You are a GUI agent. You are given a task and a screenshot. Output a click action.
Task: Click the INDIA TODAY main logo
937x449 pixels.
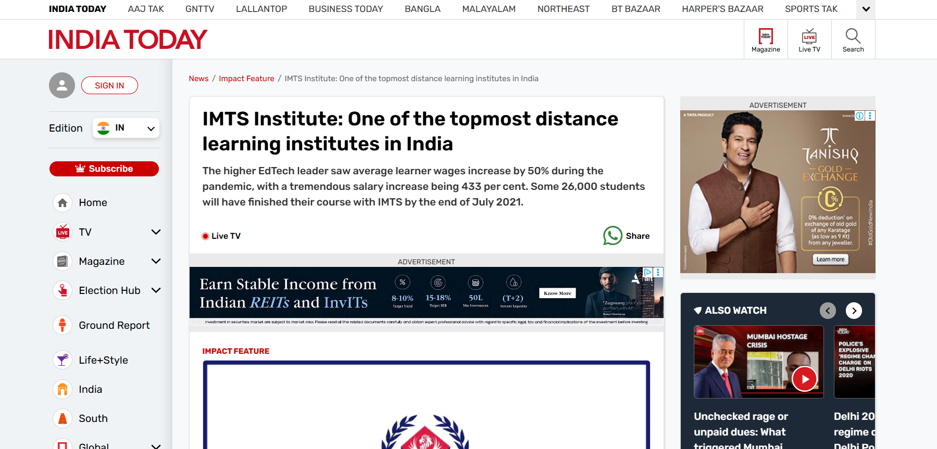(x=128, y=40)
